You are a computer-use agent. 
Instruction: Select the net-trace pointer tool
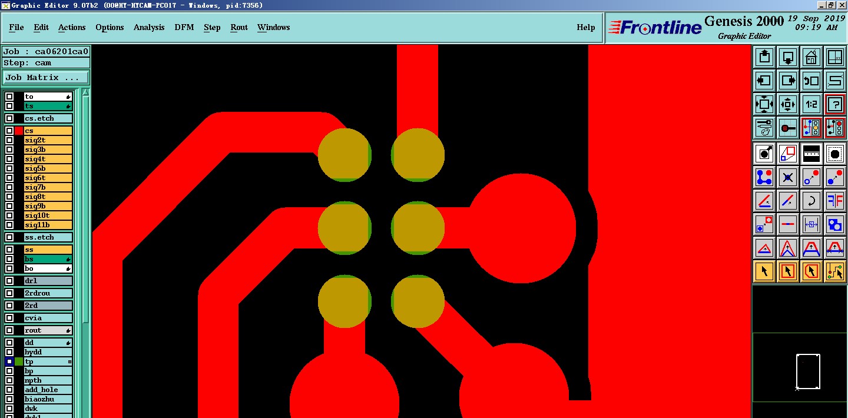coord(835,271)
